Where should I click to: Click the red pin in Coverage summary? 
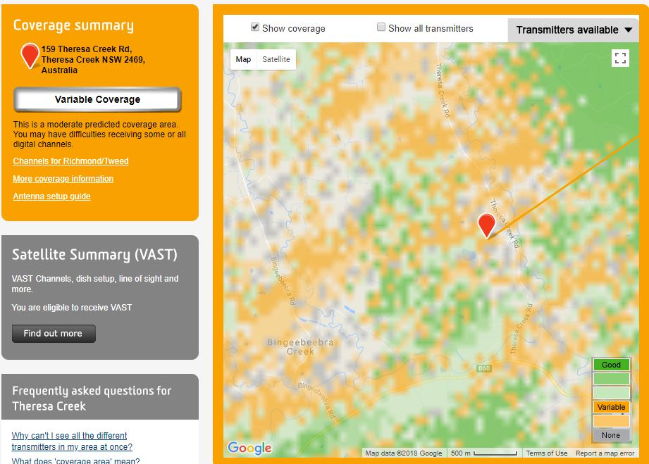pyautogui.click(x=30, y=56)
